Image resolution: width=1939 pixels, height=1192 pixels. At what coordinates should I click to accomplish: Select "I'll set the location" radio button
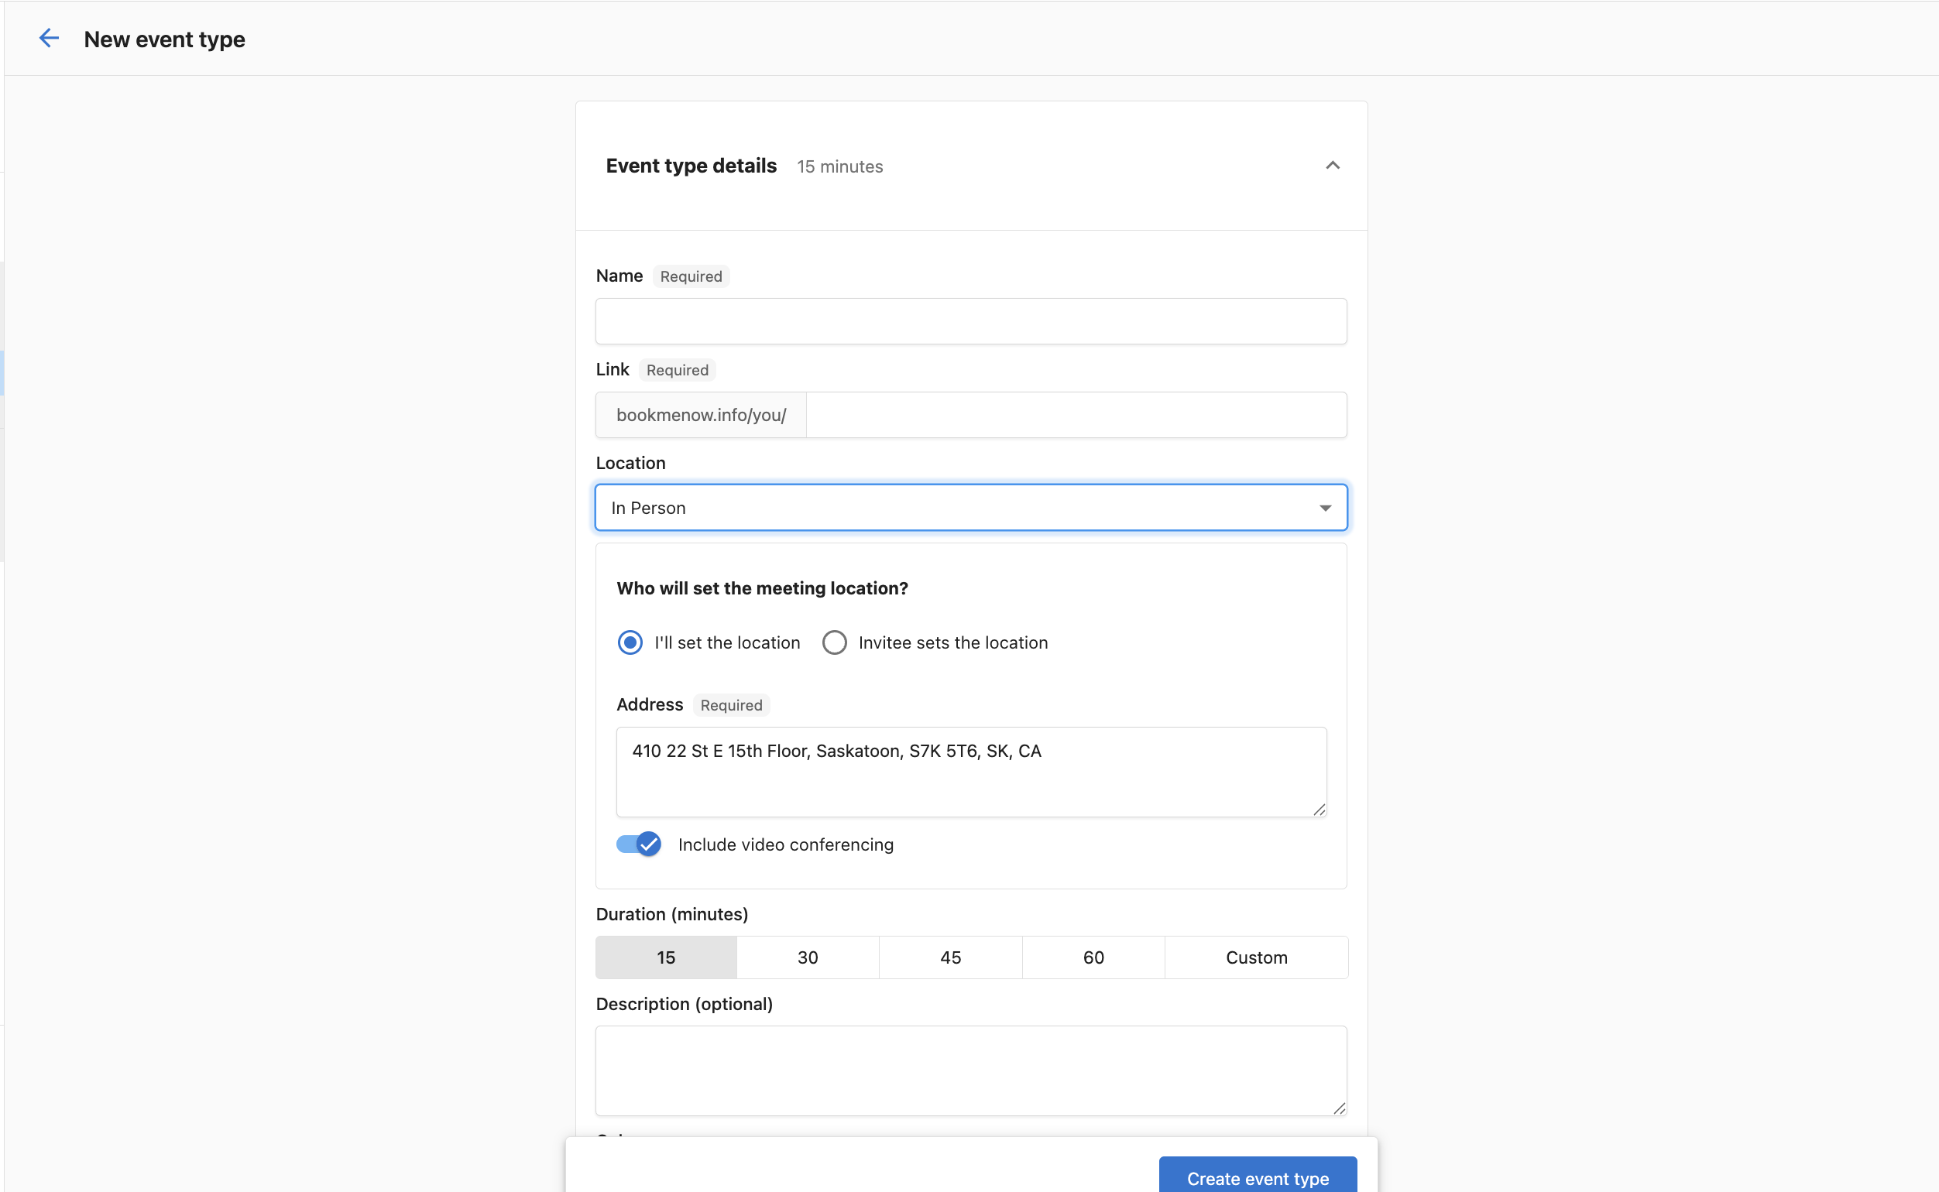tap(630, 643)
